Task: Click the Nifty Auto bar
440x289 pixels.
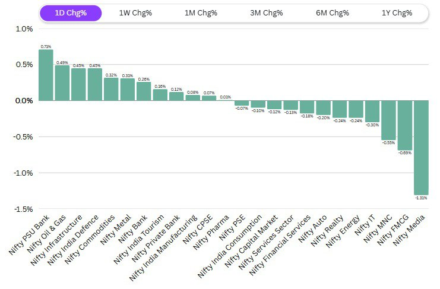Action: click(323, 107)
